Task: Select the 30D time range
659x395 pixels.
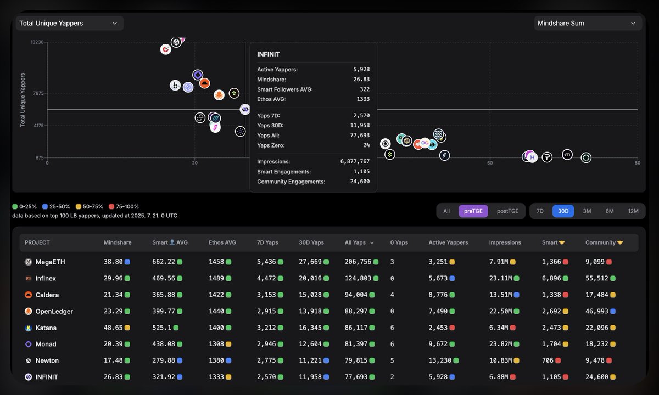Action: [x=563, y=211]
